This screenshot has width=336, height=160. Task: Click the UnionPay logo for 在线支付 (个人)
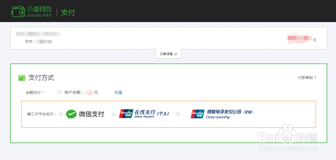[x=126, y=114]
